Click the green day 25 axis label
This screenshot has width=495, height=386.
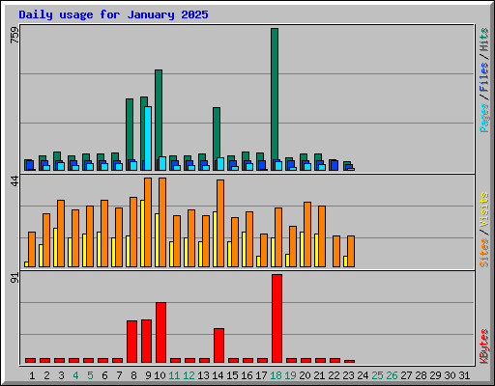point(377,375)
